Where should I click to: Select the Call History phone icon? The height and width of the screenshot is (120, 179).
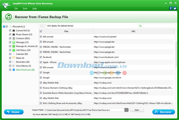coord(14,50)
